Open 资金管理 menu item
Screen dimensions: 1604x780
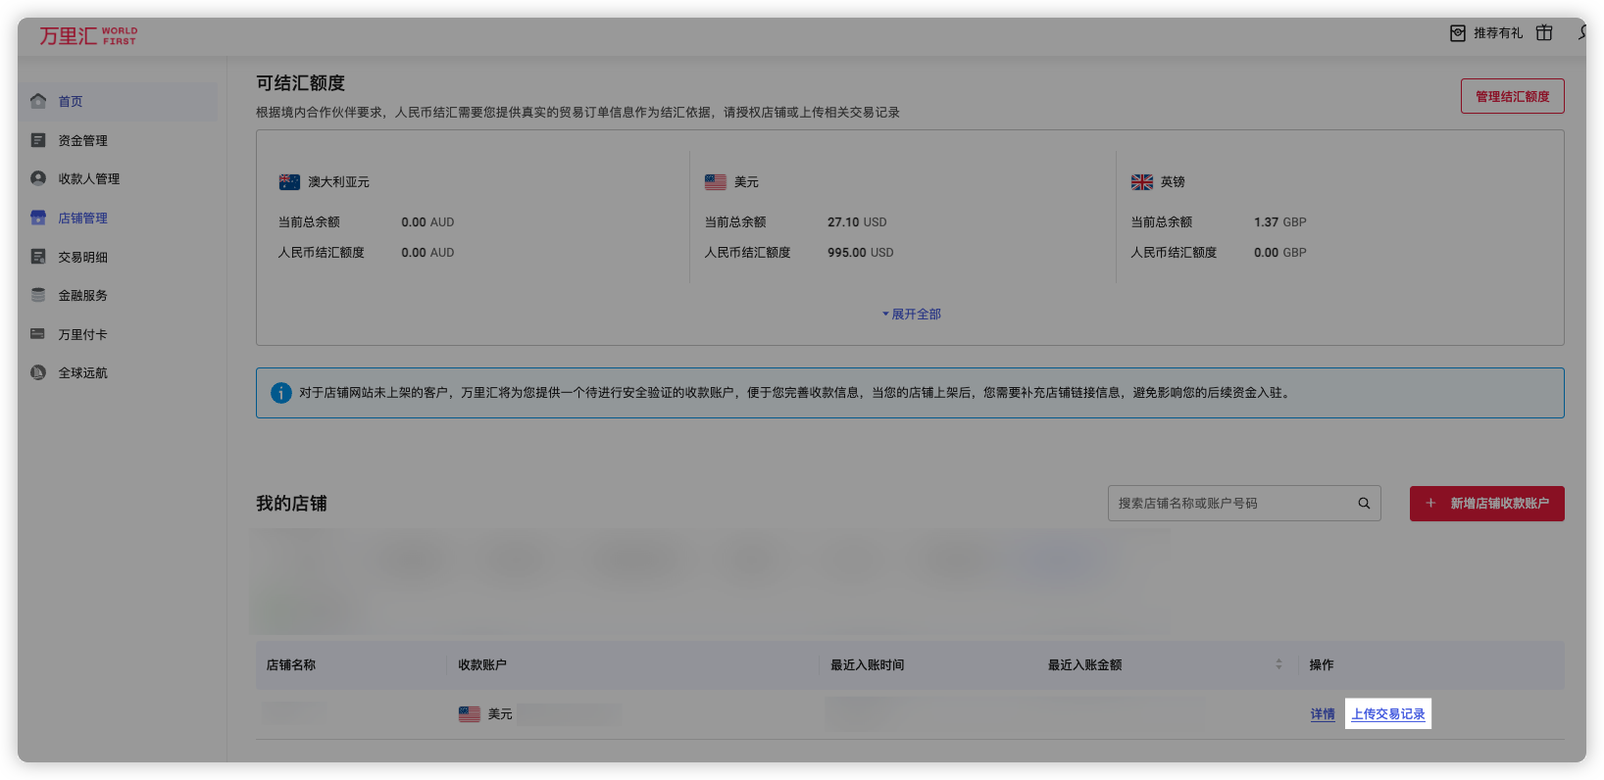83,140
